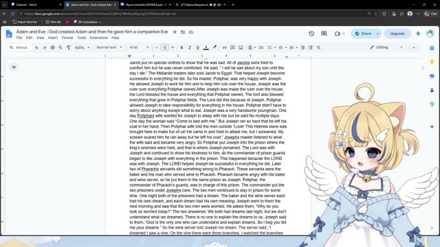Image resolution: width=440 pixels, height=247 pixels.
Task: Open the Editing mode dropdown
Action: point(386,47)
